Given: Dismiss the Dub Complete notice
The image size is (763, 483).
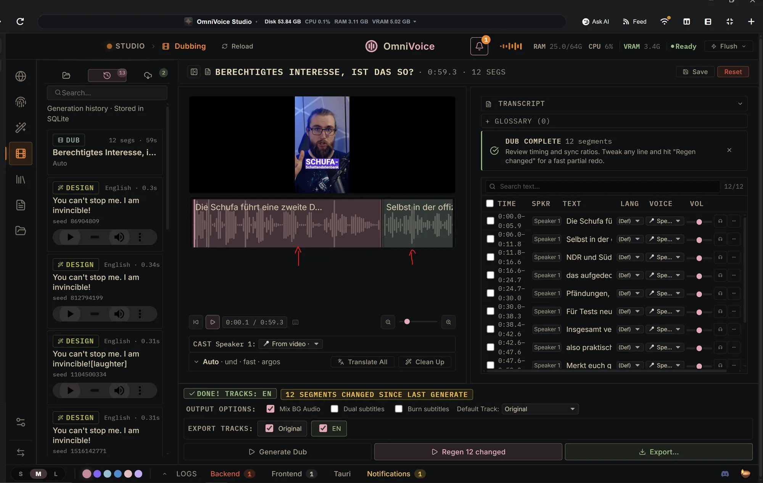Looking at the screenshot, I should (729, 150).
